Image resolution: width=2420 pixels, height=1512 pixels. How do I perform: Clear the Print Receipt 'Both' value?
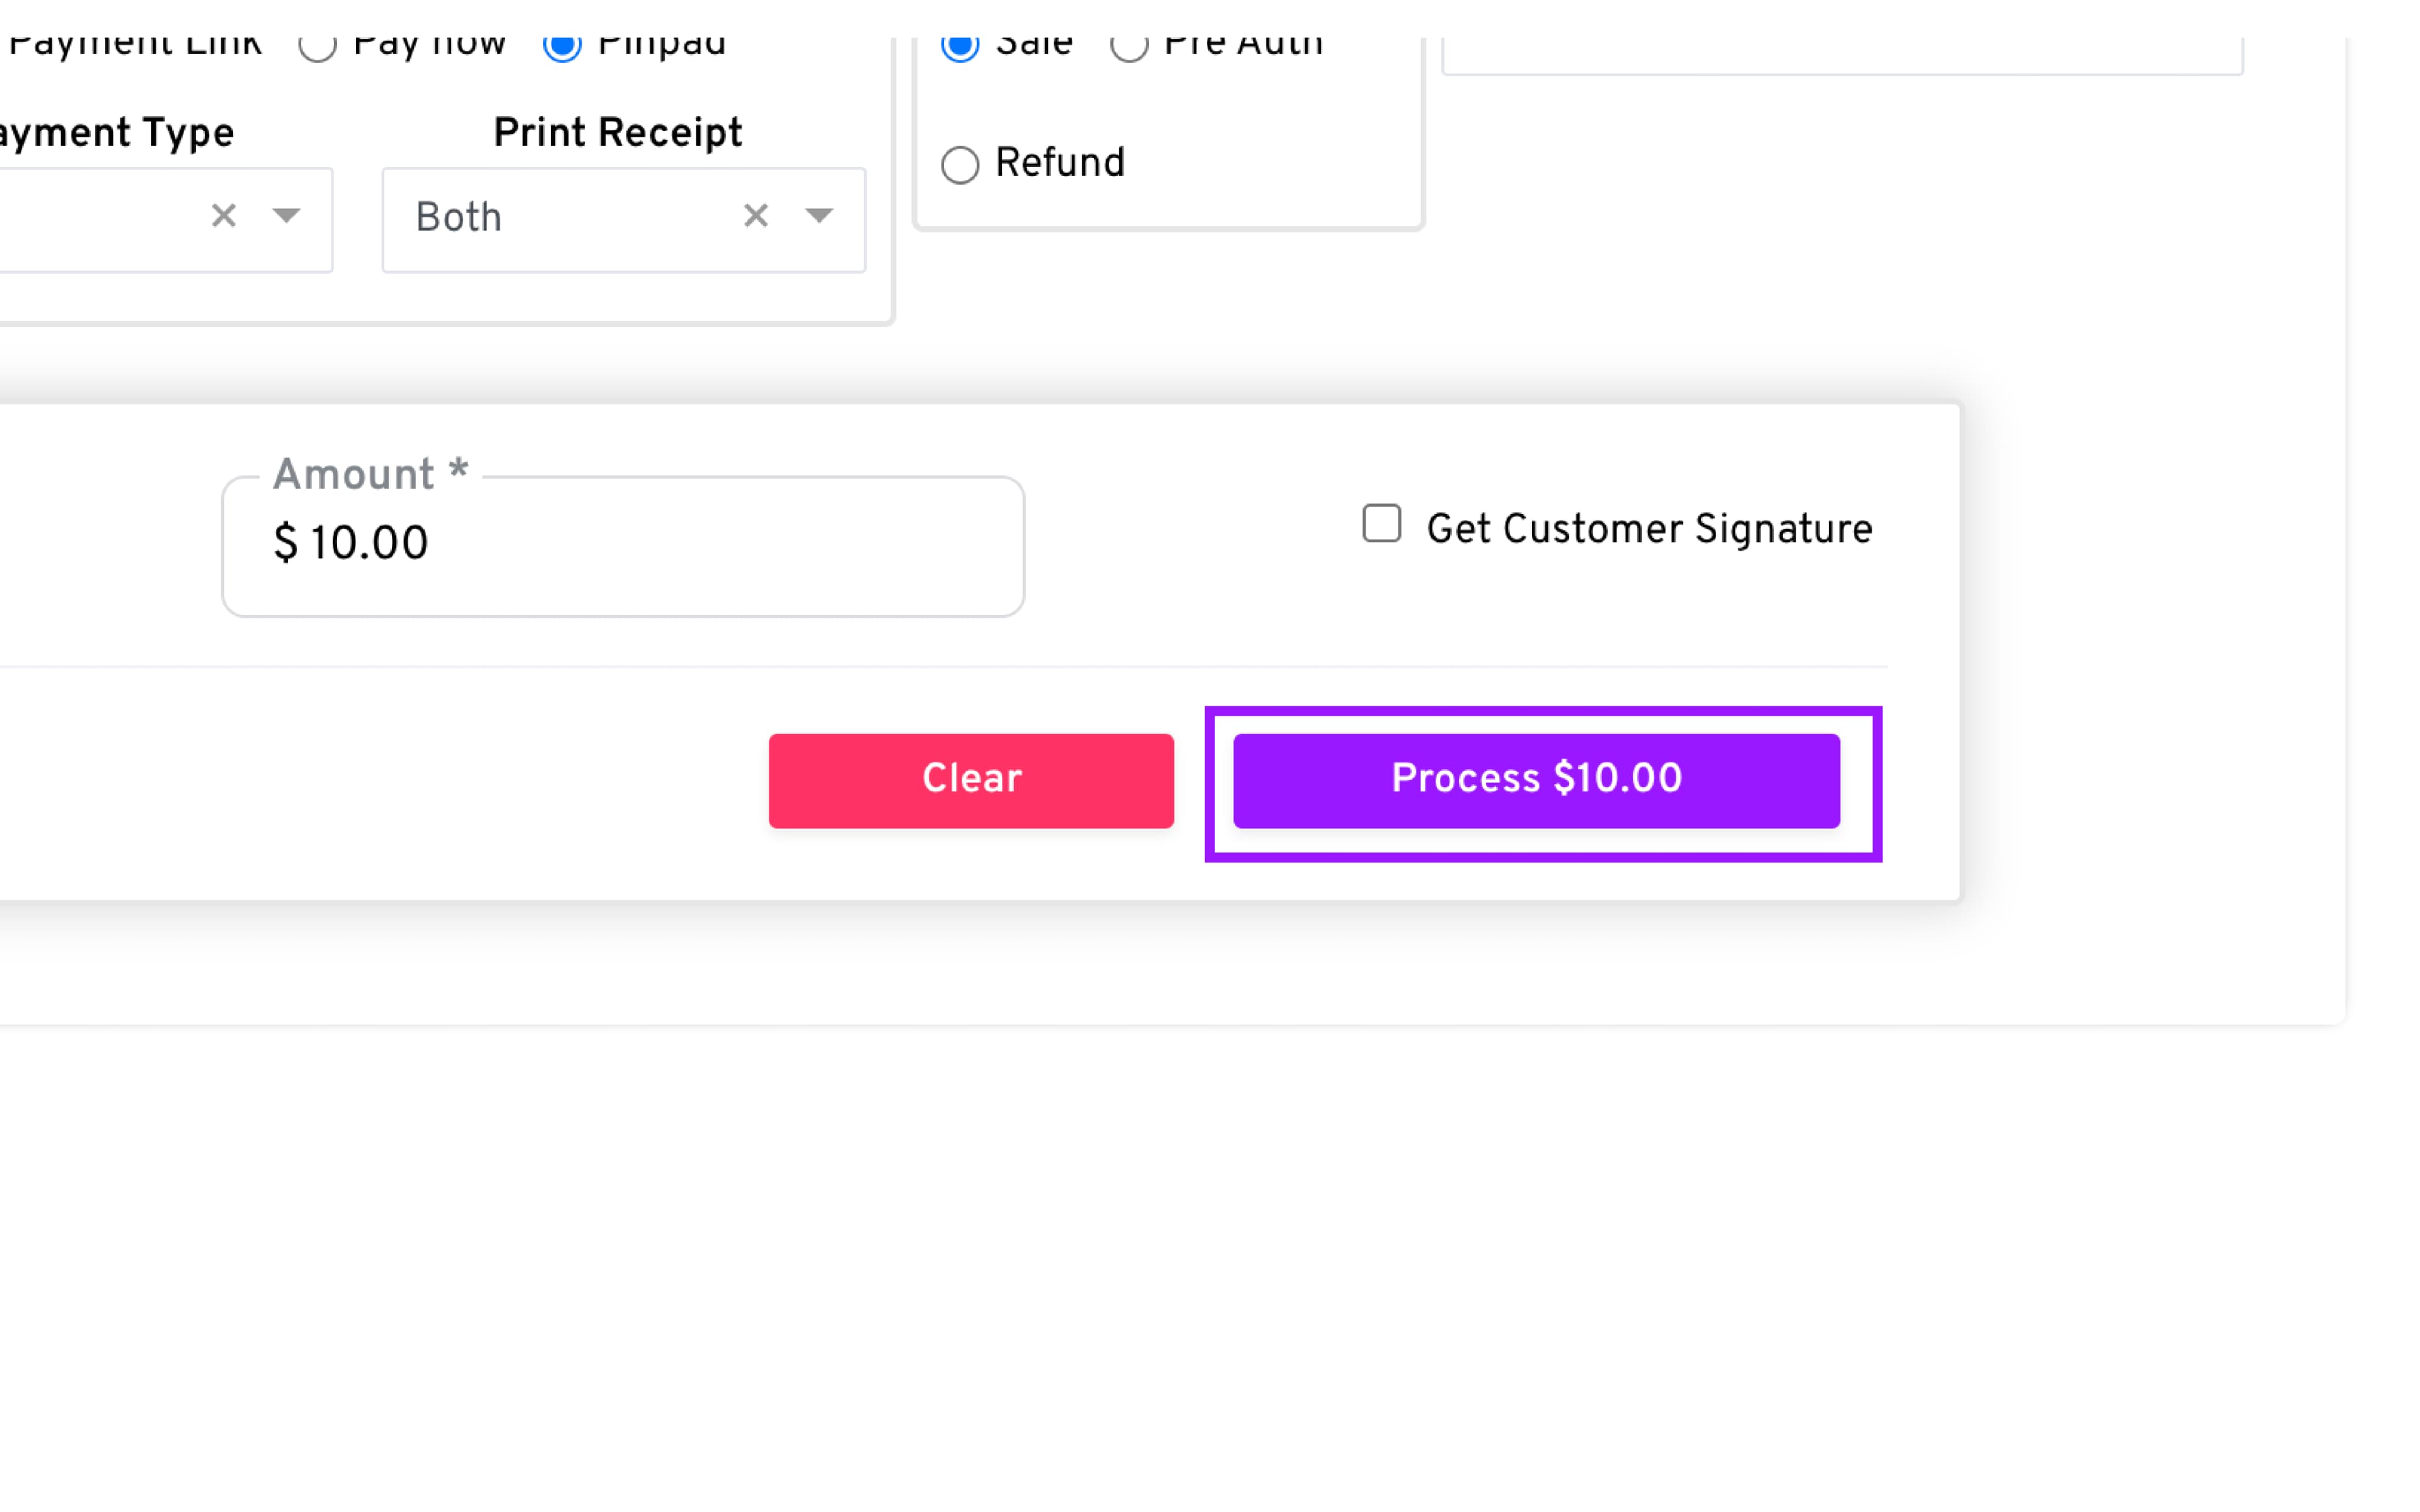coord(756,216)
